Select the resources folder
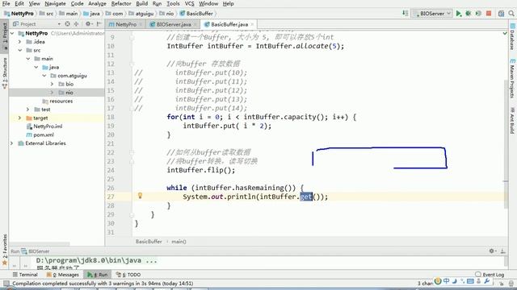517x290 pixels. coord(57,101)
